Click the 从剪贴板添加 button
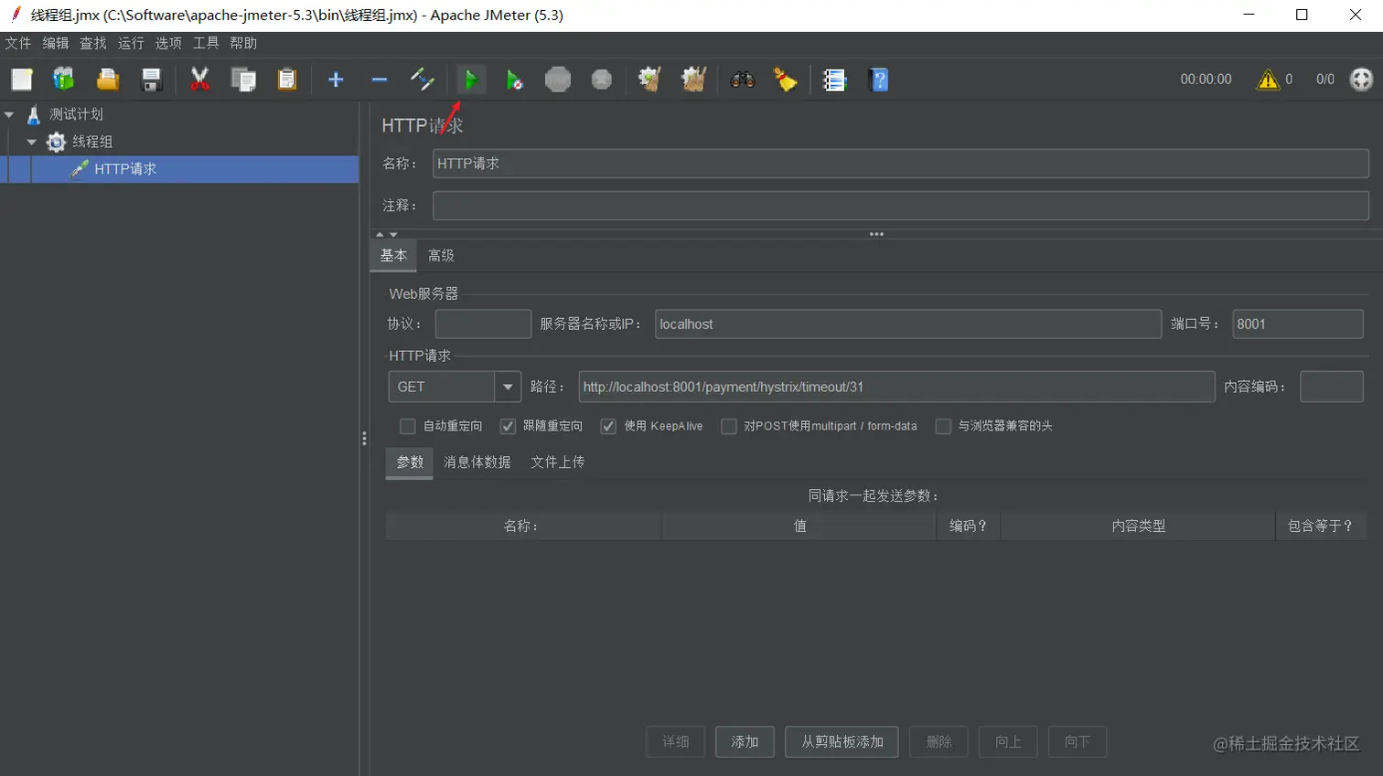Image resolution: width=1383 pixels, height=776 pixels. [842, 742]
